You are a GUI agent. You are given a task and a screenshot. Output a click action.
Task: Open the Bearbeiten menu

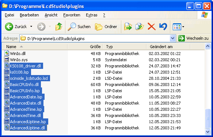point(29,15)
